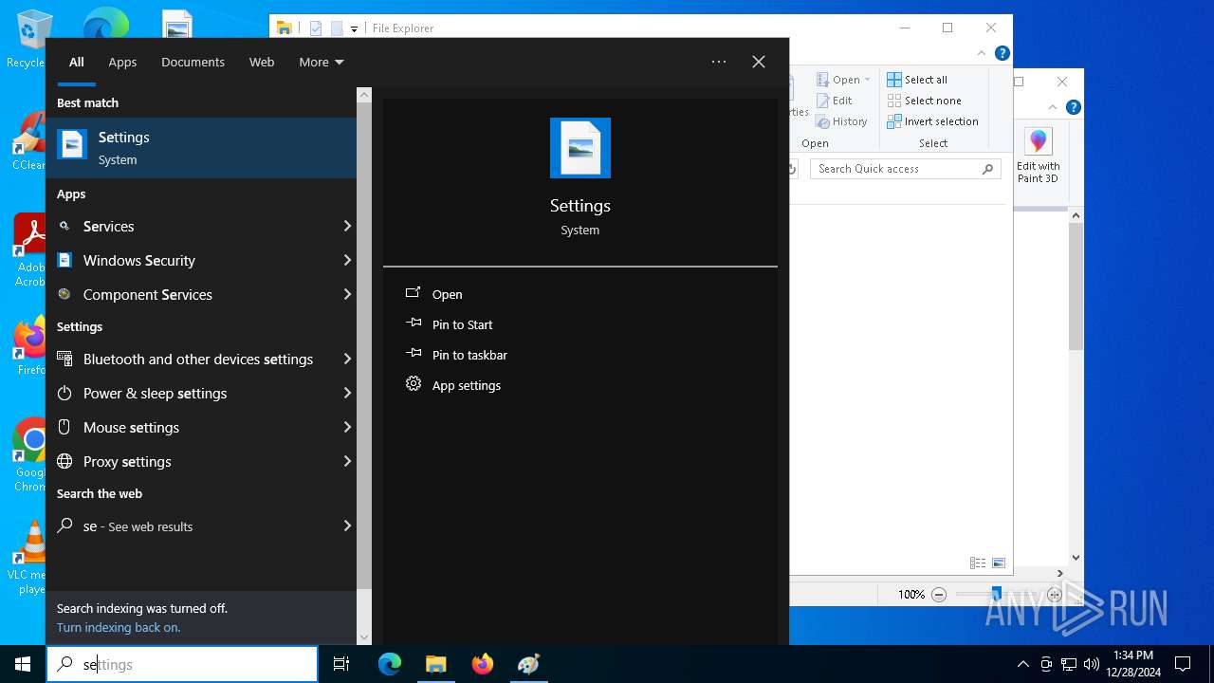Show hidden system tray icons
Viewport: 1214px width, 683px height.
(1022, 664)
